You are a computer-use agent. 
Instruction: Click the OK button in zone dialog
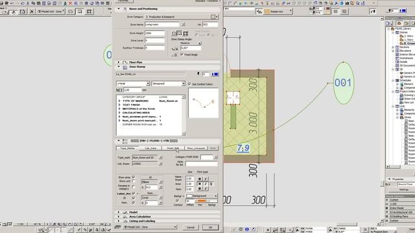pos(210,227)
